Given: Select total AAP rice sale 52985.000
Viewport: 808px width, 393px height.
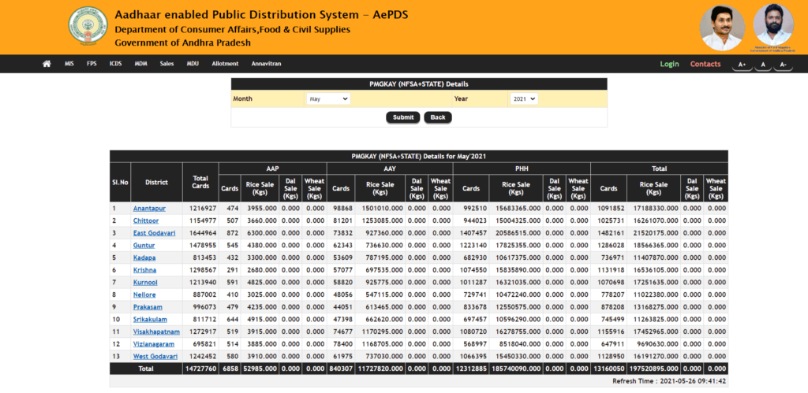Looking at the screenshot, I should (260, 369).
